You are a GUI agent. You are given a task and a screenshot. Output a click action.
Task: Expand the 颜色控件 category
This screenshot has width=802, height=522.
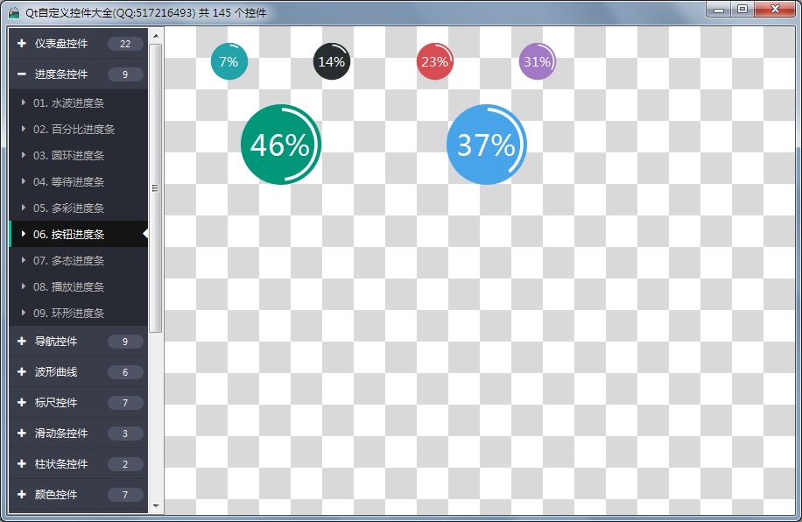point(78,495)
